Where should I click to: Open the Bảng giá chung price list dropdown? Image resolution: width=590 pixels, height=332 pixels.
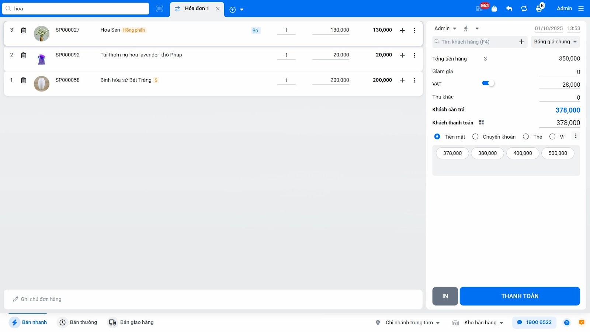(x=556, y=42)
